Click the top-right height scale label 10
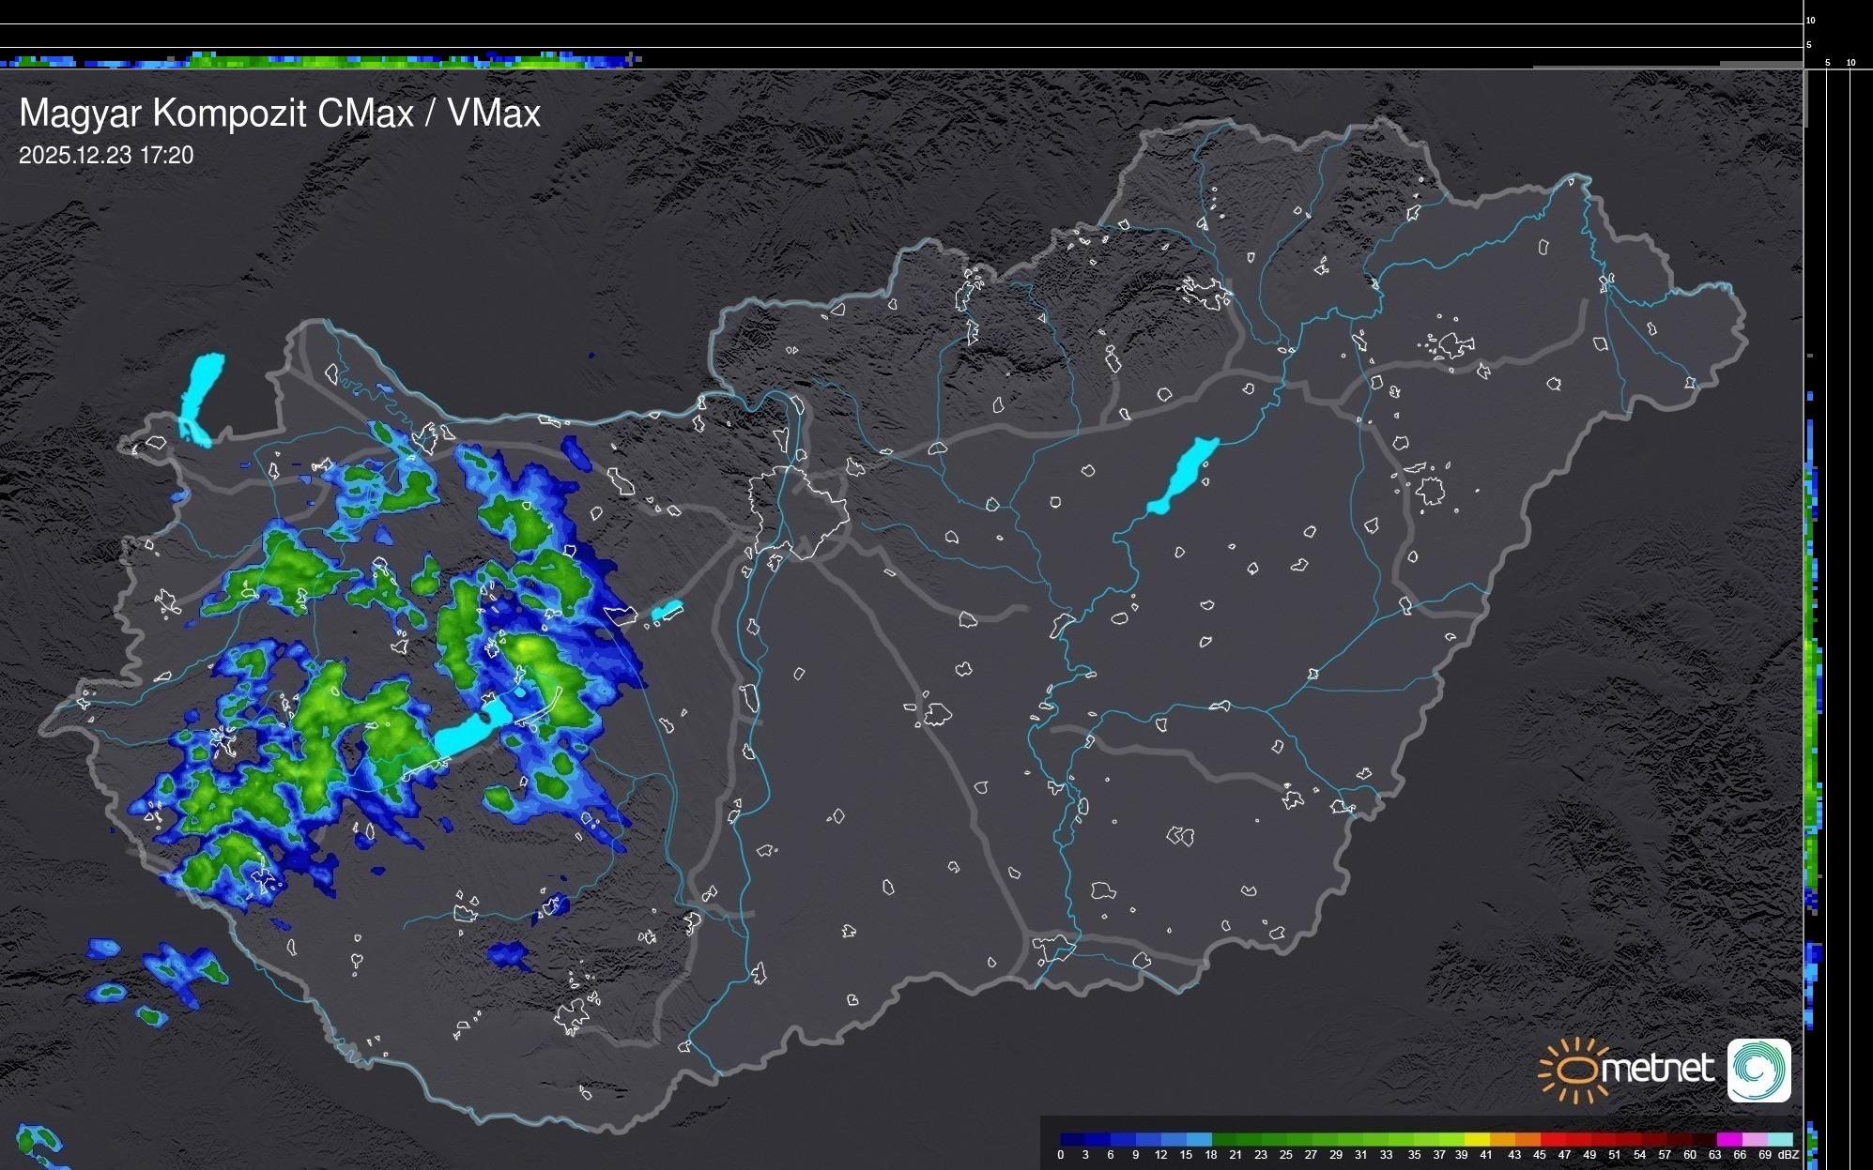This screenshot has height=1170, width=1873. [x=1811, y=20]
